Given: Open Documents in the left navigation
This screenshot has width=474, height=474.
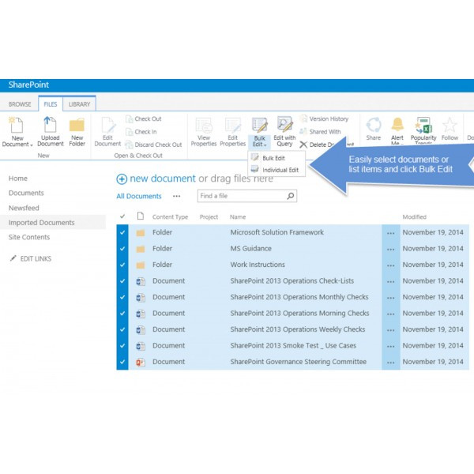Looking at the screenshot, I should point(26,193).
